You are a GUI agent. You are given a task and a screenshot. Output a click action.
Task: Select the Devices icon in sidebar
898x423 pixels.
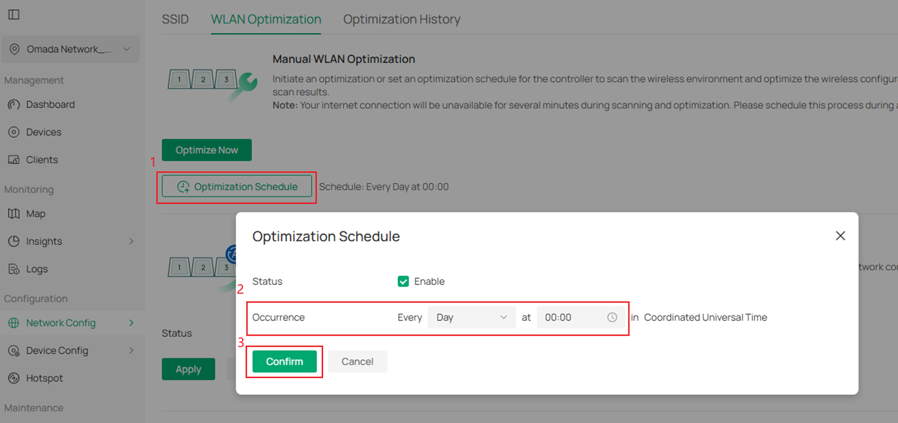tap(14, 132)
